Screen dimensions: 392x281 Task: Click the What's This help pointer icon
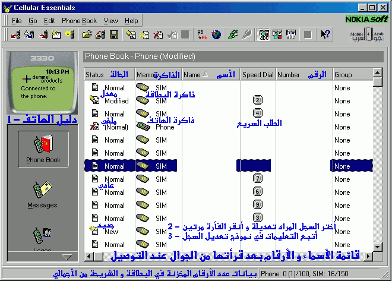tap(325, 34)
